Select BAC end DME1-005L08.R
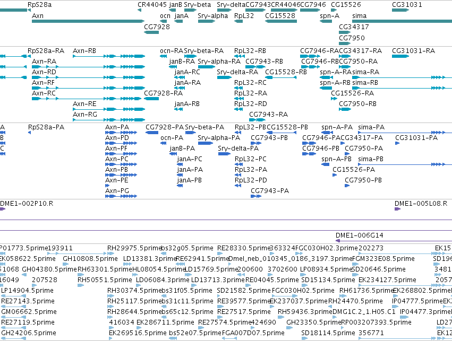Image resolution: width=452 pixels, height=341 pixels. click(397, 209)
